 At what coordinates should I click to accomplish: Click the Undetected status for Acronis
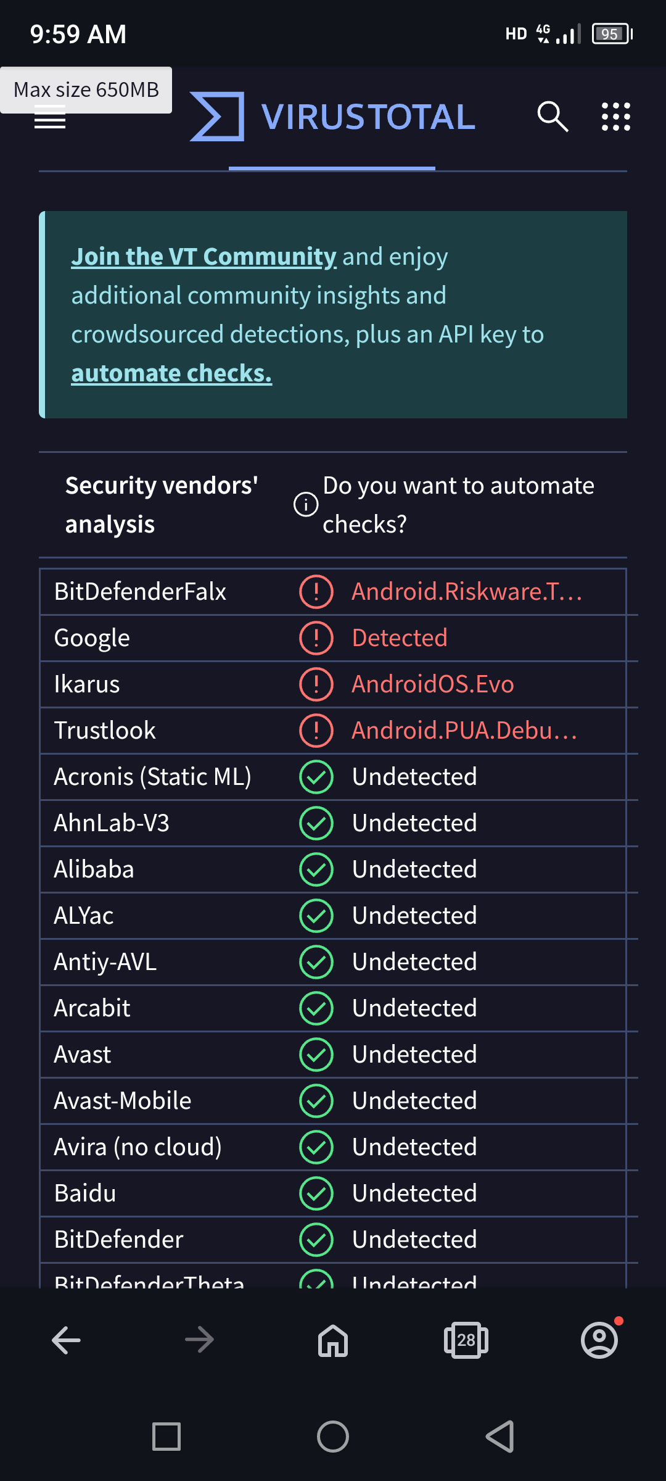pyautogui.click(x=414, y=776)
